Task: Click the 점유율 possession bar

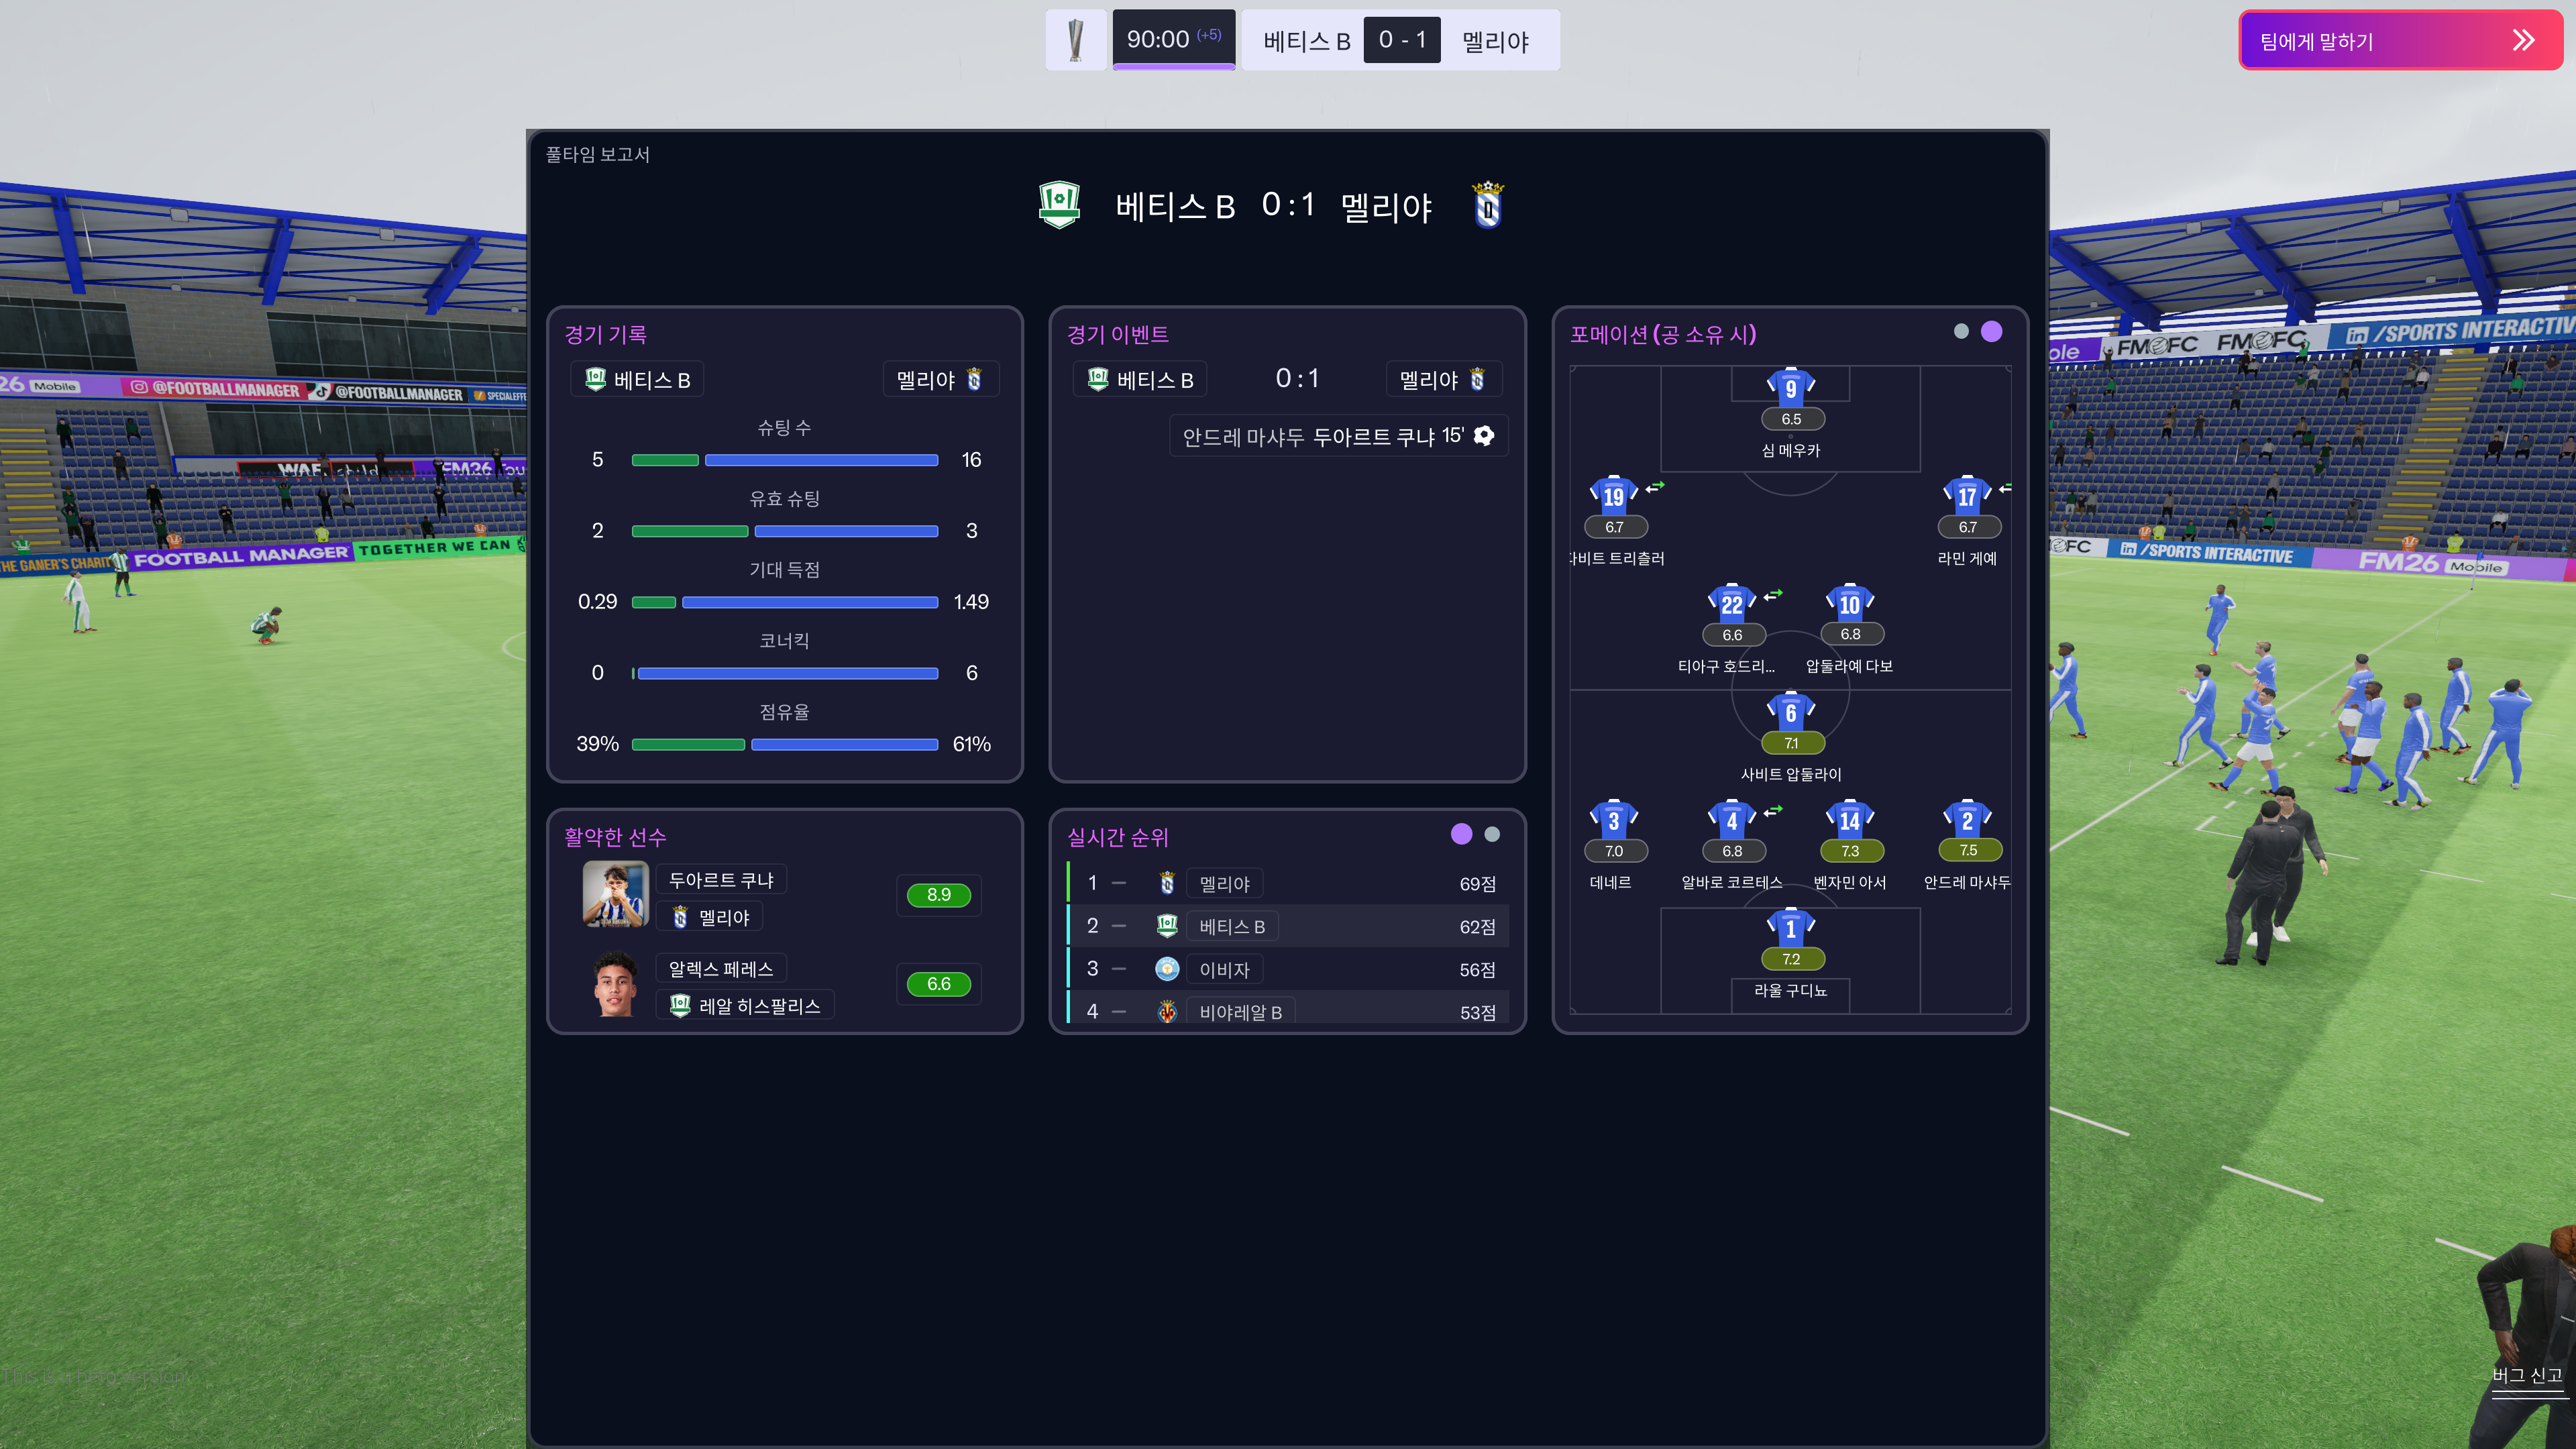Action: (x=785, y=744)
